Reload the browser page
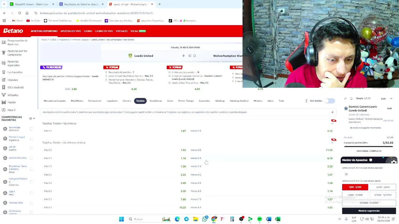The height and width of the screenshot is (224, 399). 19,13
